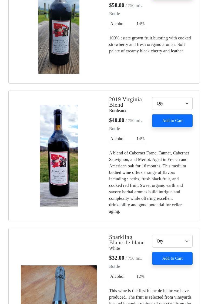Screen dimensions: 208x304
Task: Click the "100% estate grown fruit" description
Action: point(150,45)
